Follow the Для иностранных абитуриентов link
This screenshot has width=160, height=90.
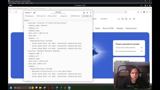coord(126,51)
